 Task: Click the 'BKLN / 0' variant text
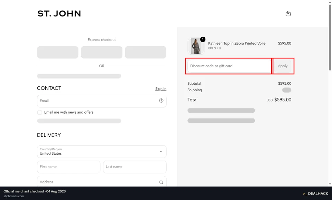(x=214, y=48)
